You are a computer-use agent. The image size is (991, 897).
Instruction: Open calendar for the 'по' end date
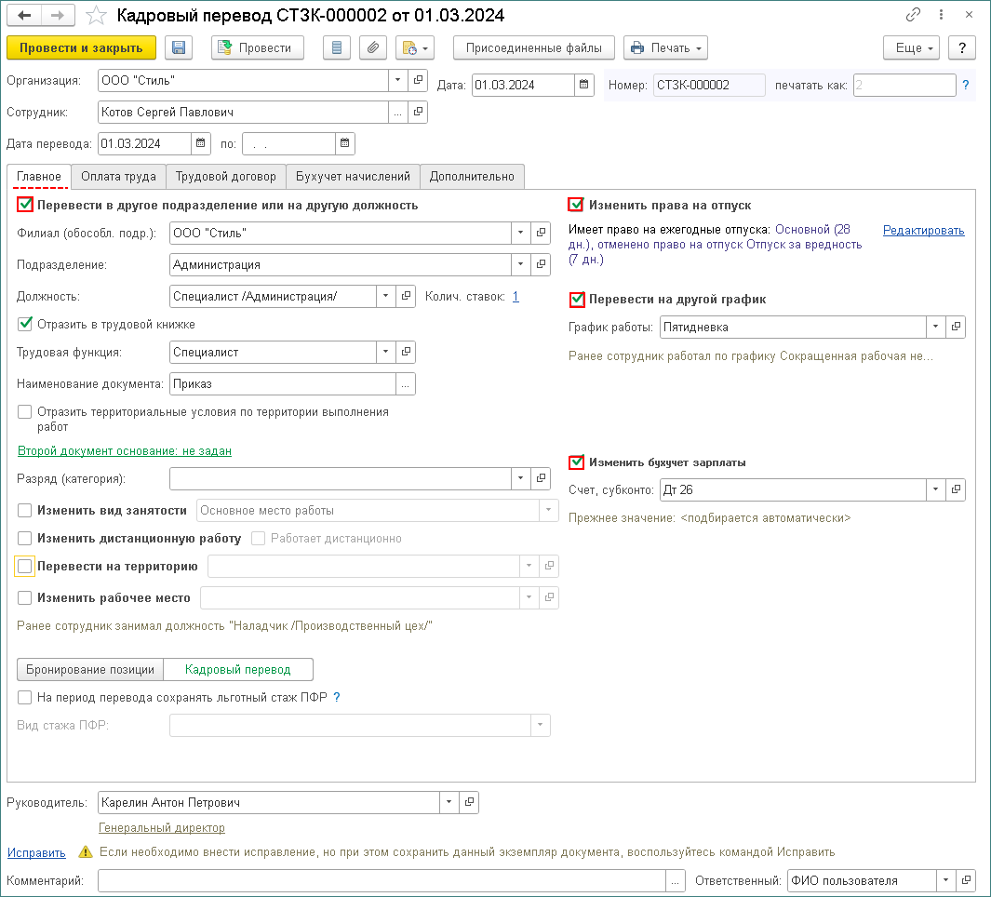[344, 143]
